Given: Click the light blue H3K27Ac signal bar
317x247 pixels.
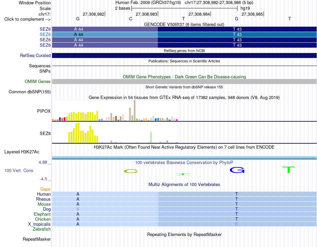Looking at the screenshot, I should click(184, 158).
